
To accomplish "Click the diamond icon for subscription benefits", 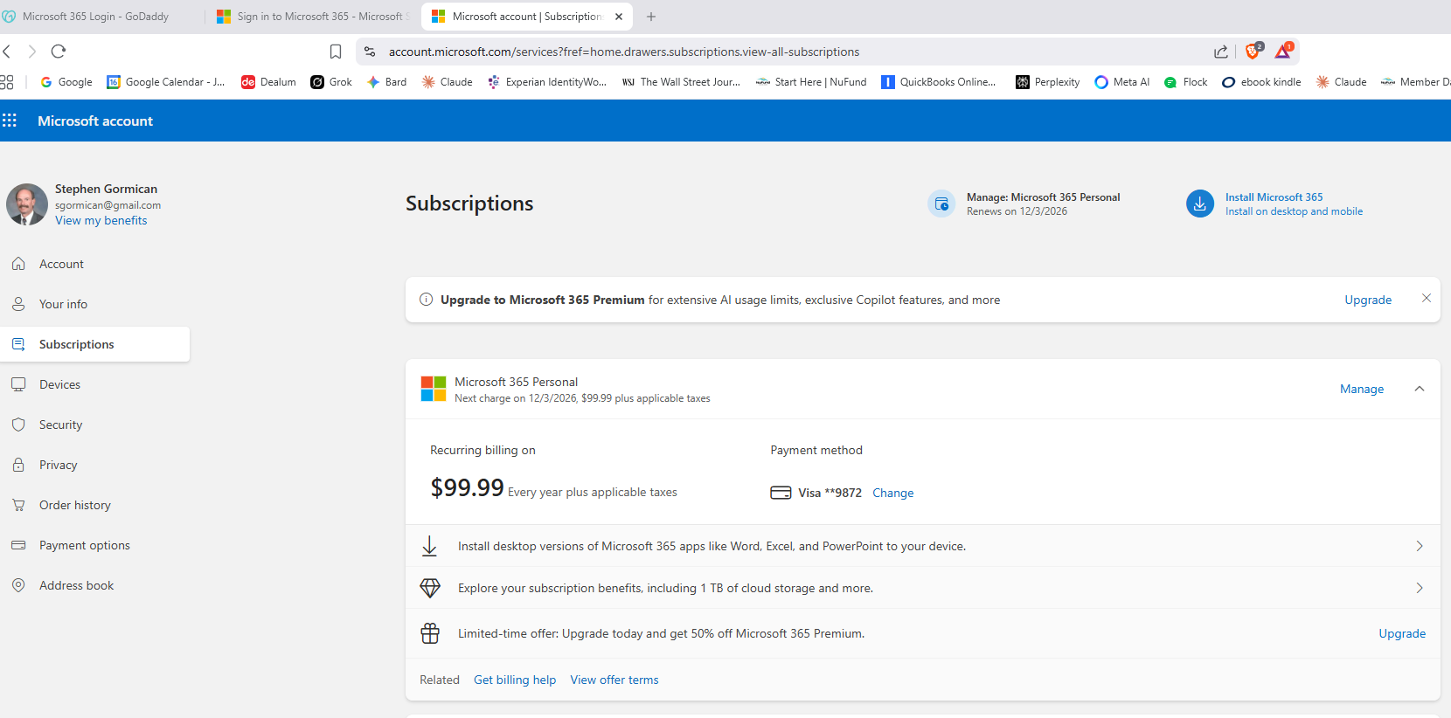I will pyautogui.click(x=430, y=588).
